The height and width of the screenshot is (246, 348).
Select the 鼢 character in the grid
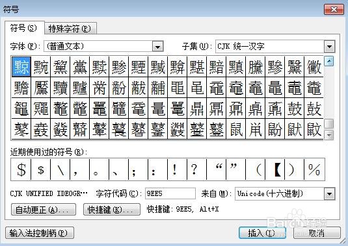pyautogui.click(x=275, y=129)
